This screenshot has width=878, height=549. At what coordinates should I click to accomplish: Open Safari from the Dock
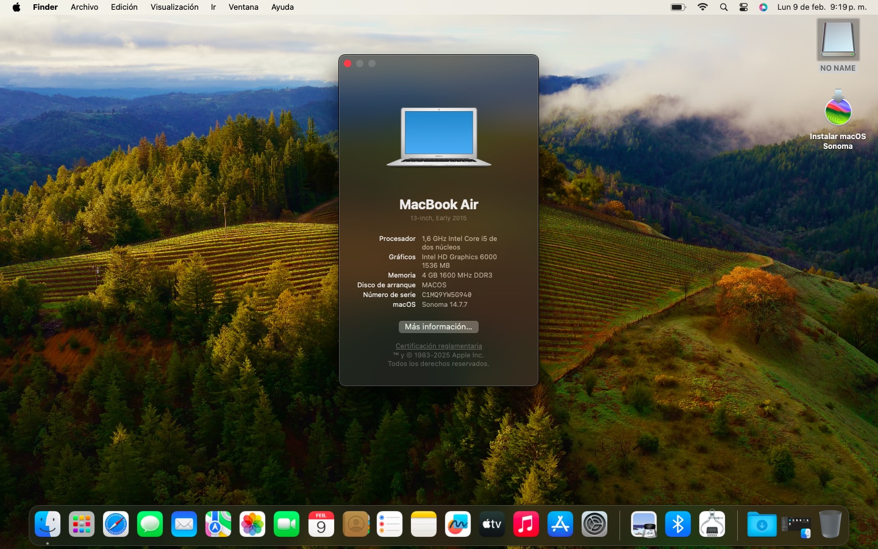pyautogui.click(x=116, y=524)
